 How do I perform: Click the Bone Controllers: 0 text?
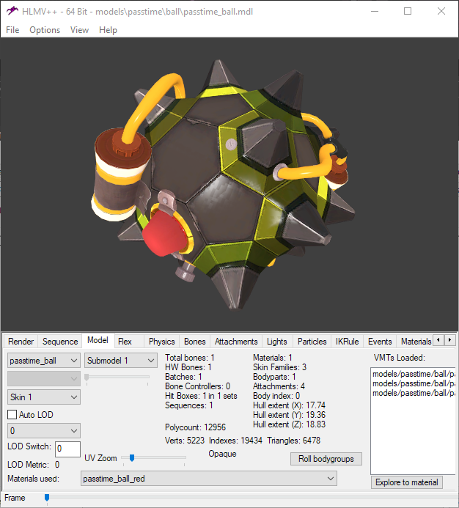point(197,386)
